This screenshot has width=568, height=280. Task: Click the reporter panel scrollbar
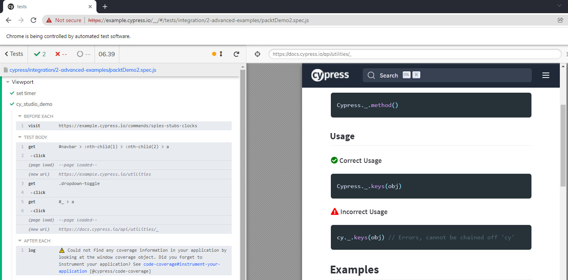[243, 175]
